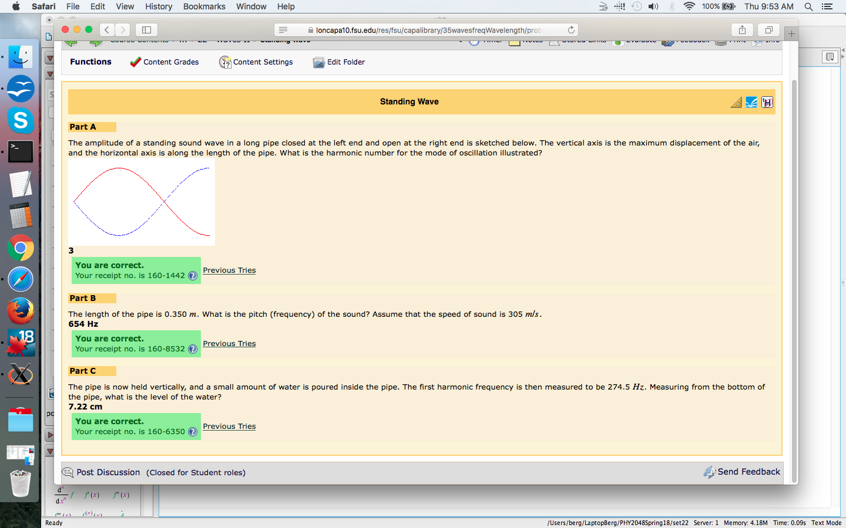Open Previous Tries for Part B
Image resolution: width=846 pixels, height=528 pixels.
229,344
